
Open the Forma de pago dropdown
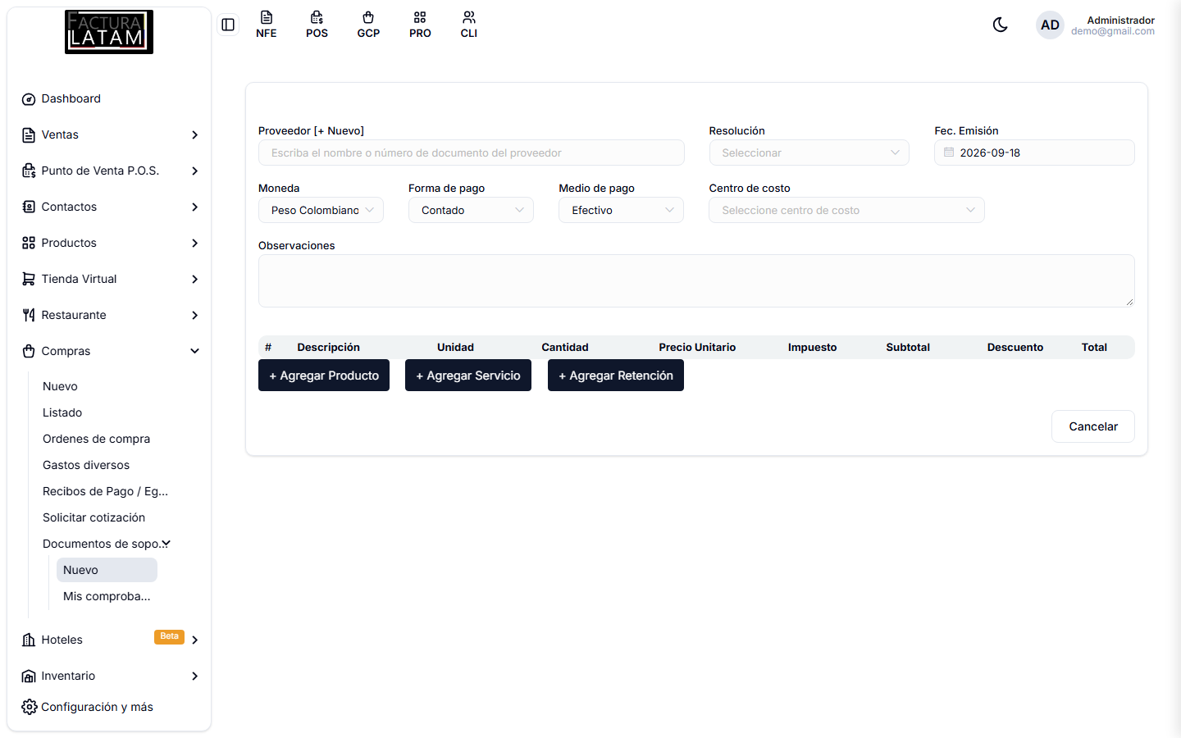471,210
